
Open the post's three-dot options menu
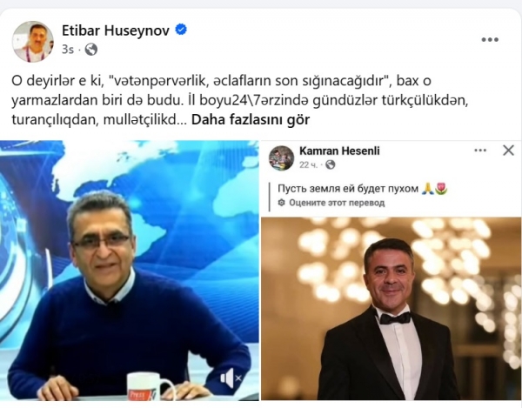click(490, 40)
